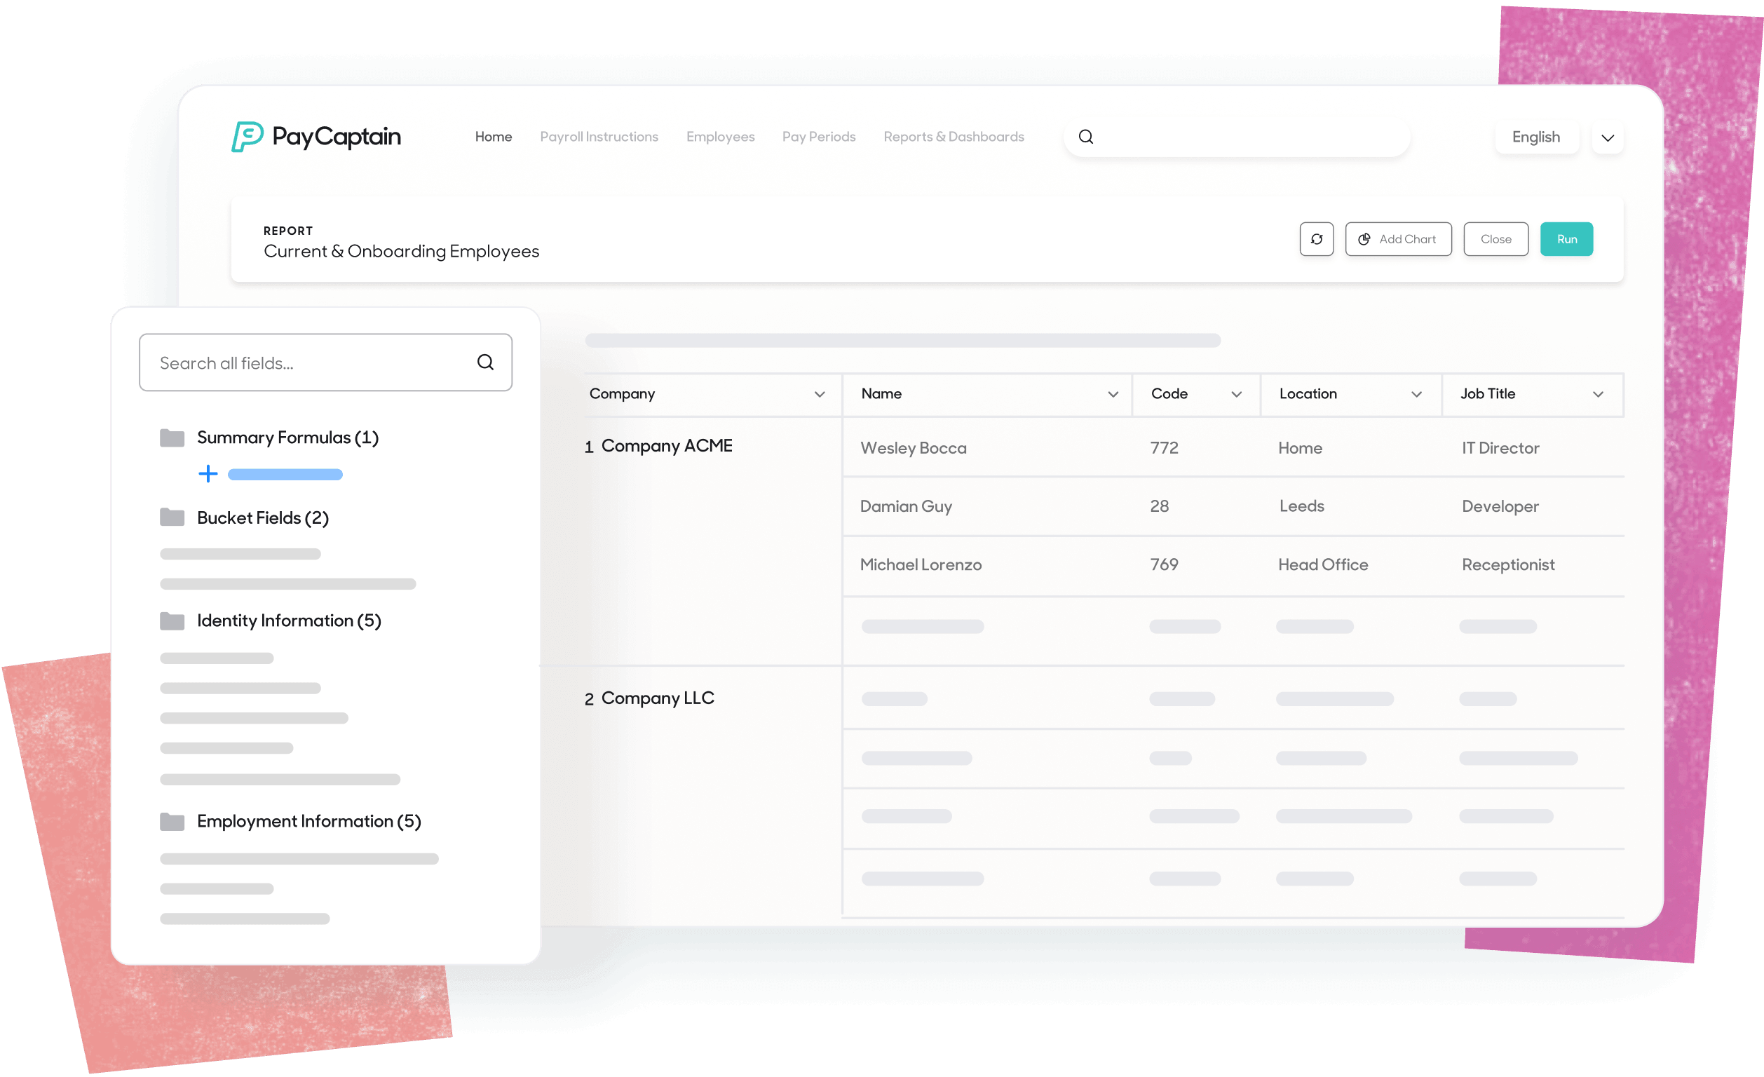Open the Code column dropdown arrow
The height and width of the screenshot is (1077, 1764).
[1236, 395]
